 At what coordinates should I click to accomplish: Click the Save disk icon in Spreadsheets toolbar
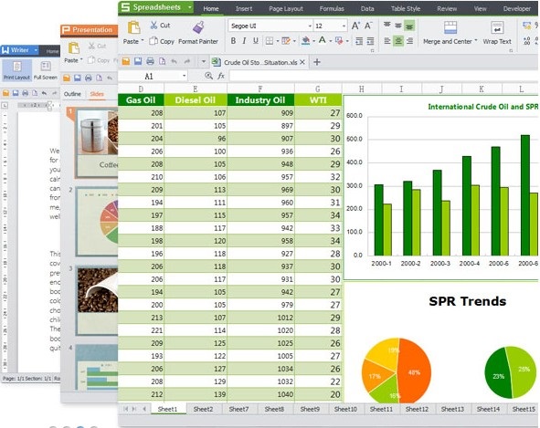138,61
